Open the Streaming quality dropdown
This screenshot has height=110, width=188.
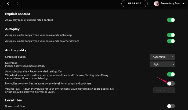[x=162, y=57]
